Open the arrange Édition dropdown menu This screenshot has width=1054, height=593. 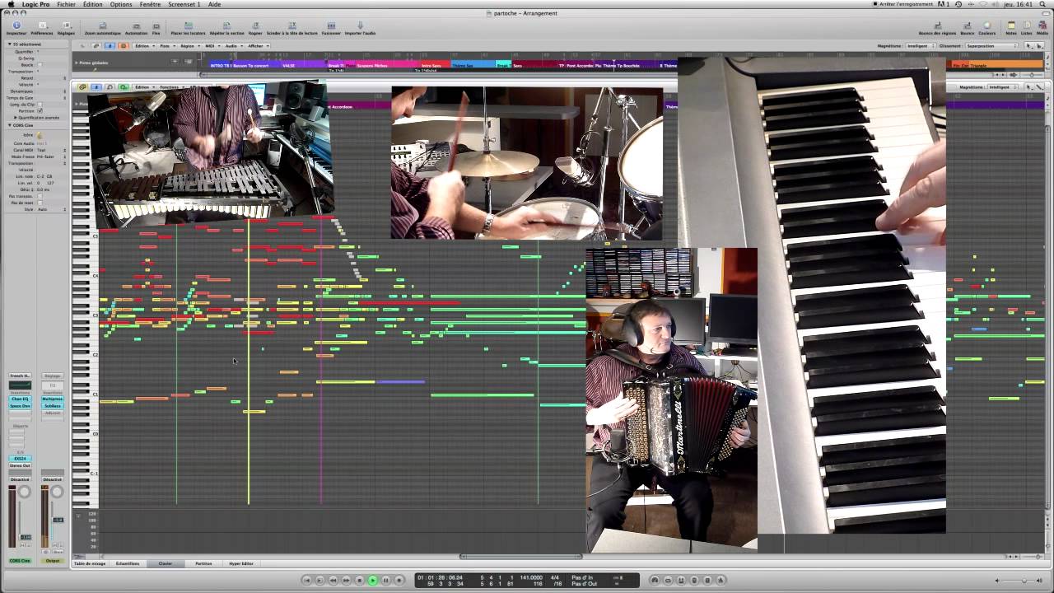143,45
